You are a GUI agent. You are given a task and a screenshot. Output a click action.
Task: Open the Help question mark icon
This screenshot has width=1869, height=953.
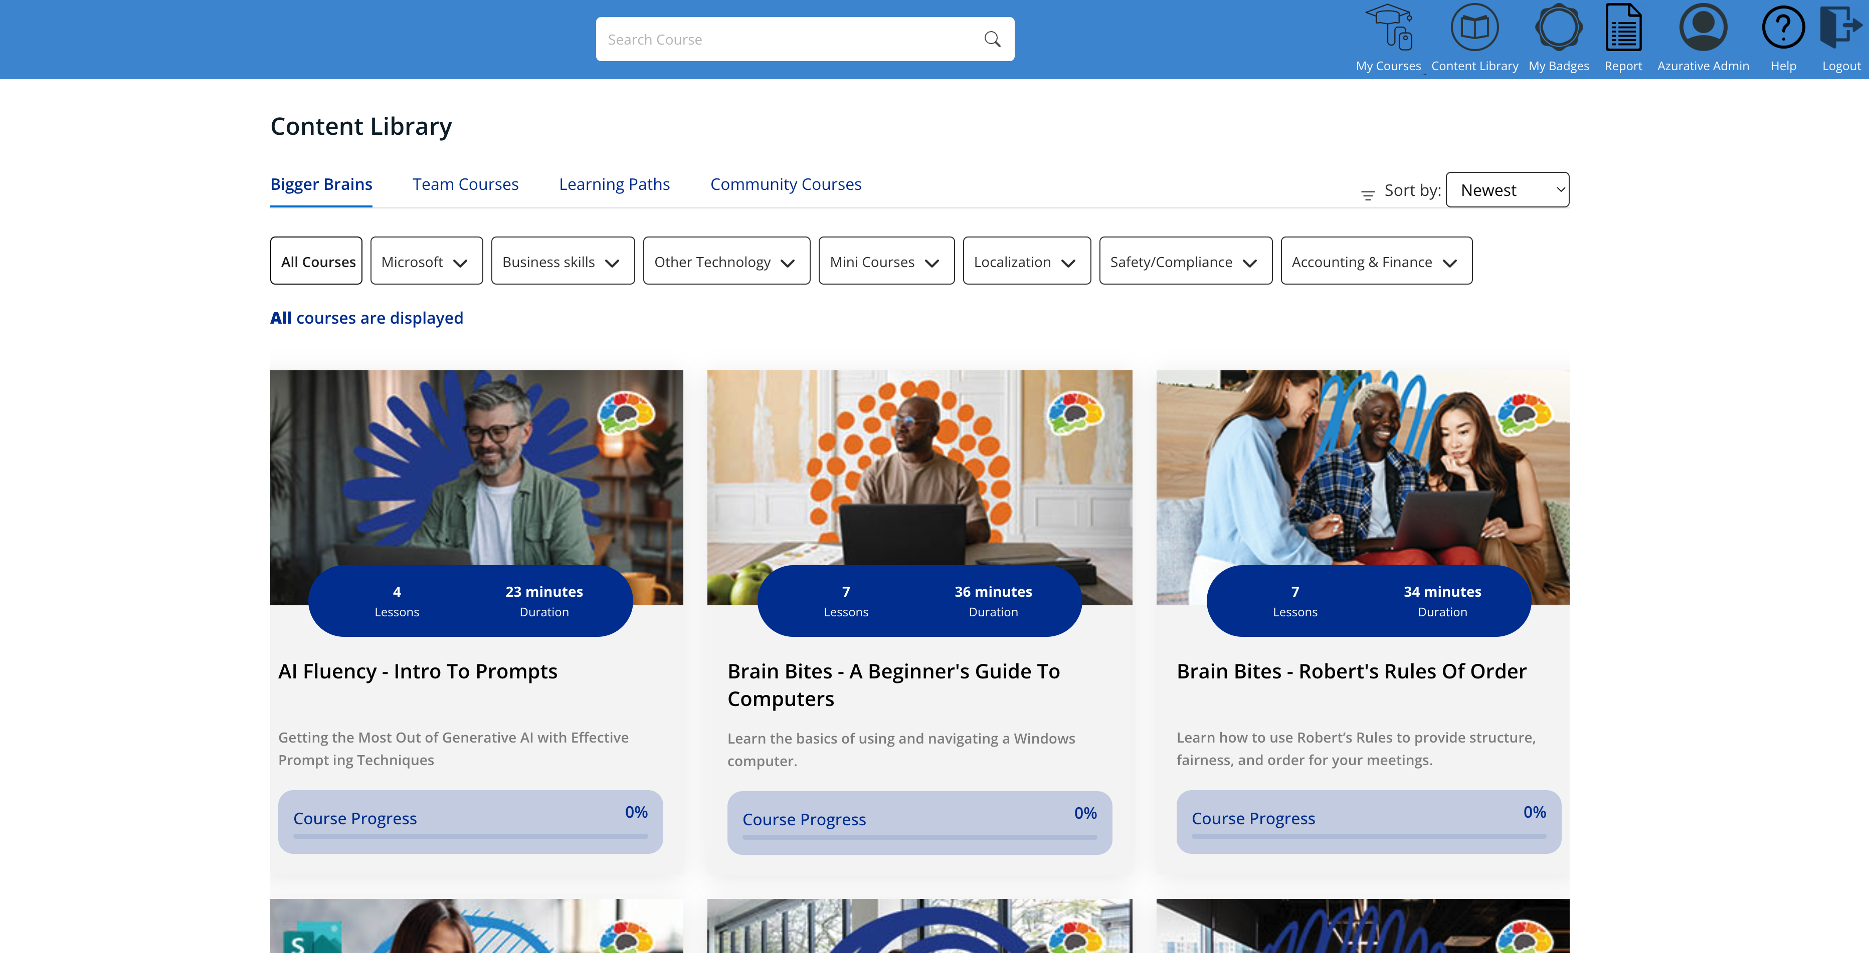click(x=1783, y=28)
